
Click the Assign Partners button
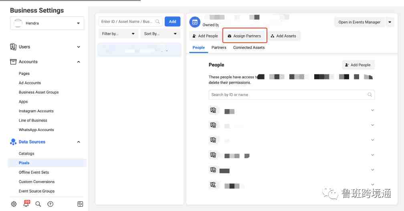(x=244, y=36)
